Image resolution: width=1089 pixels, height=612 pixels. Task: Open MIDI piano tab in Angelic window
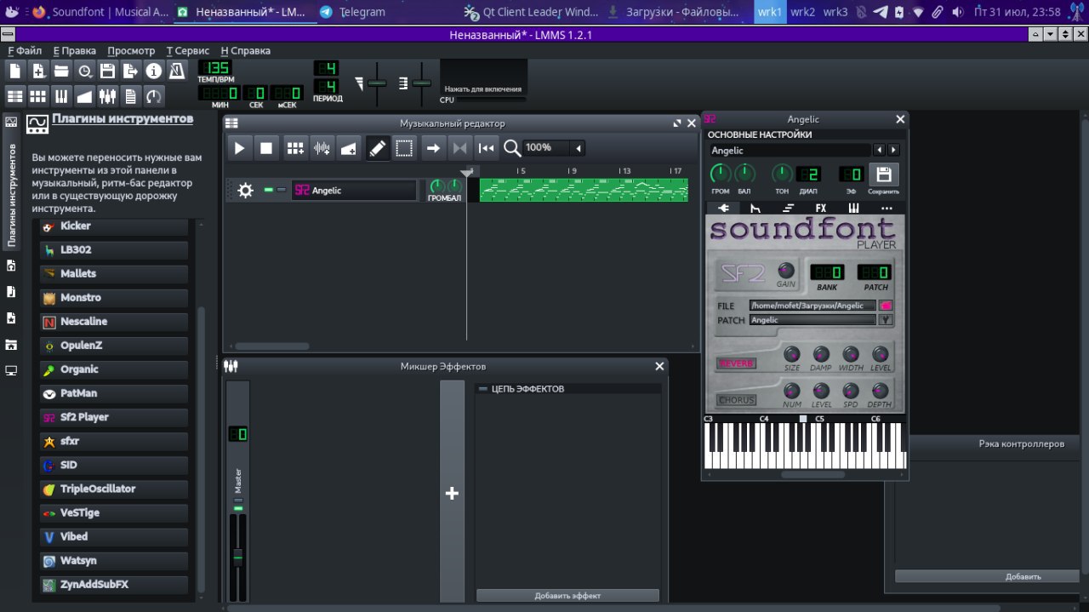[x=853, y=208]
